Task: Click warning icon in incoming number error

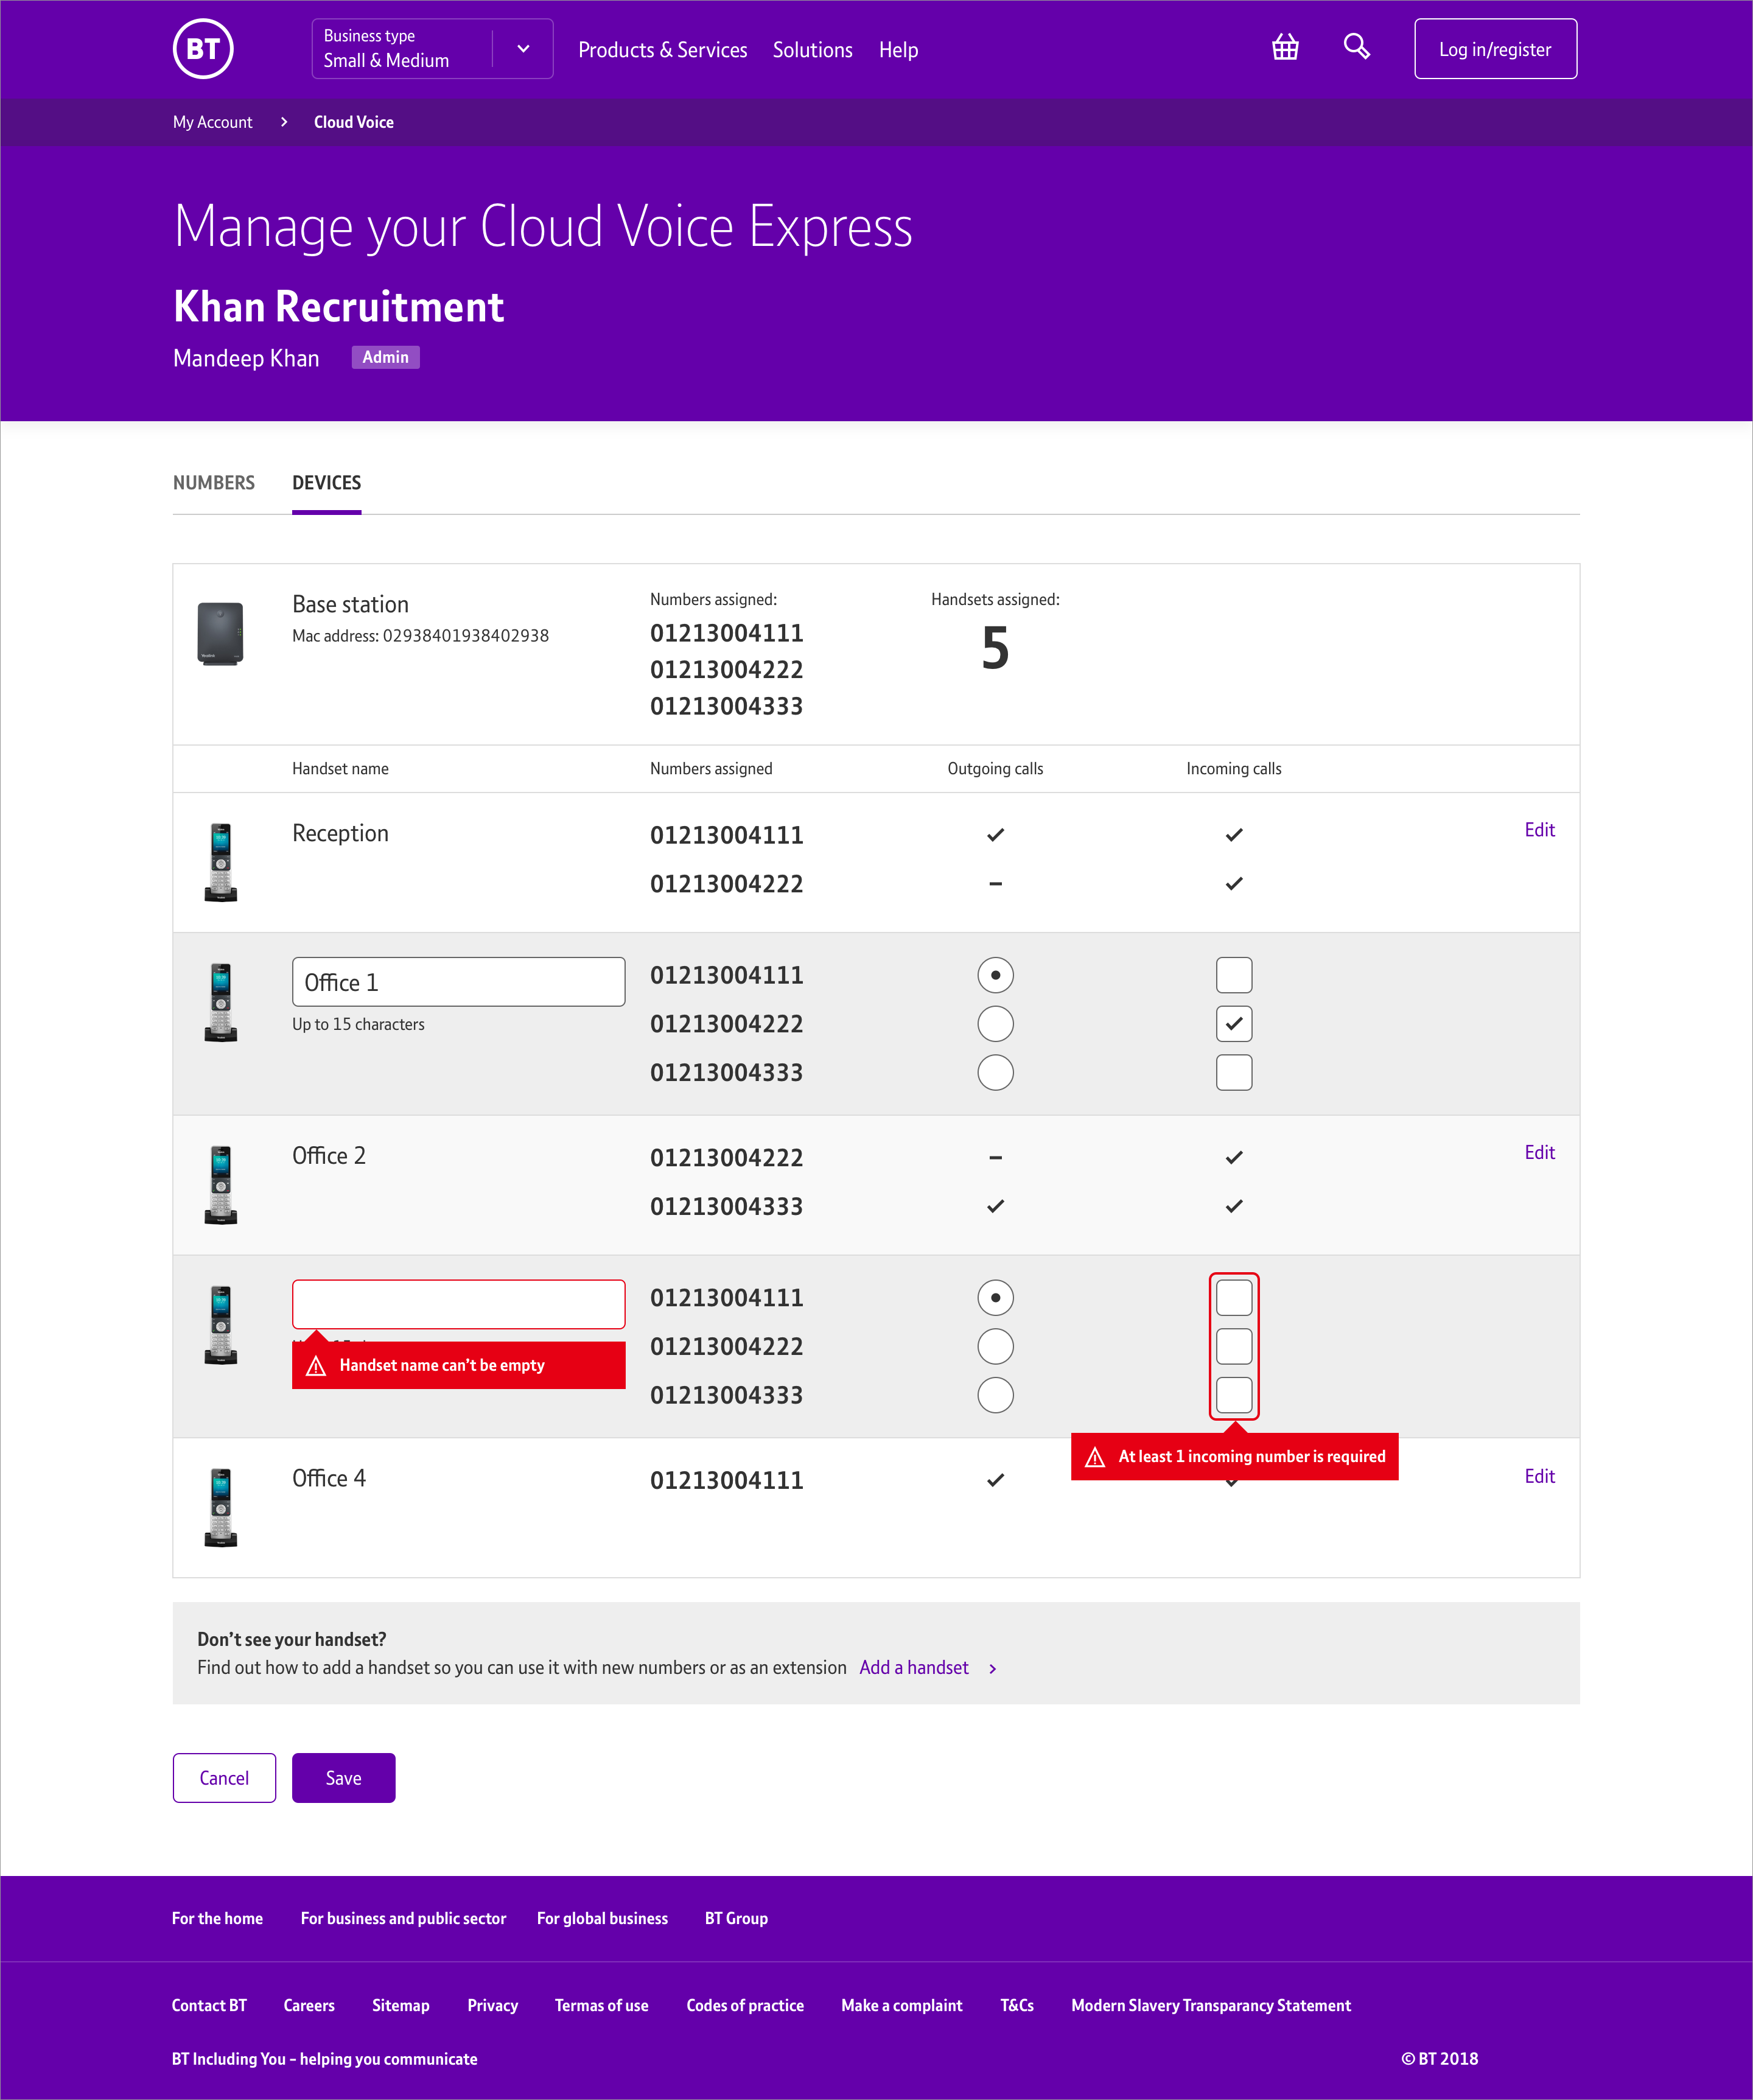Action: click(x=1095, y=1457)
